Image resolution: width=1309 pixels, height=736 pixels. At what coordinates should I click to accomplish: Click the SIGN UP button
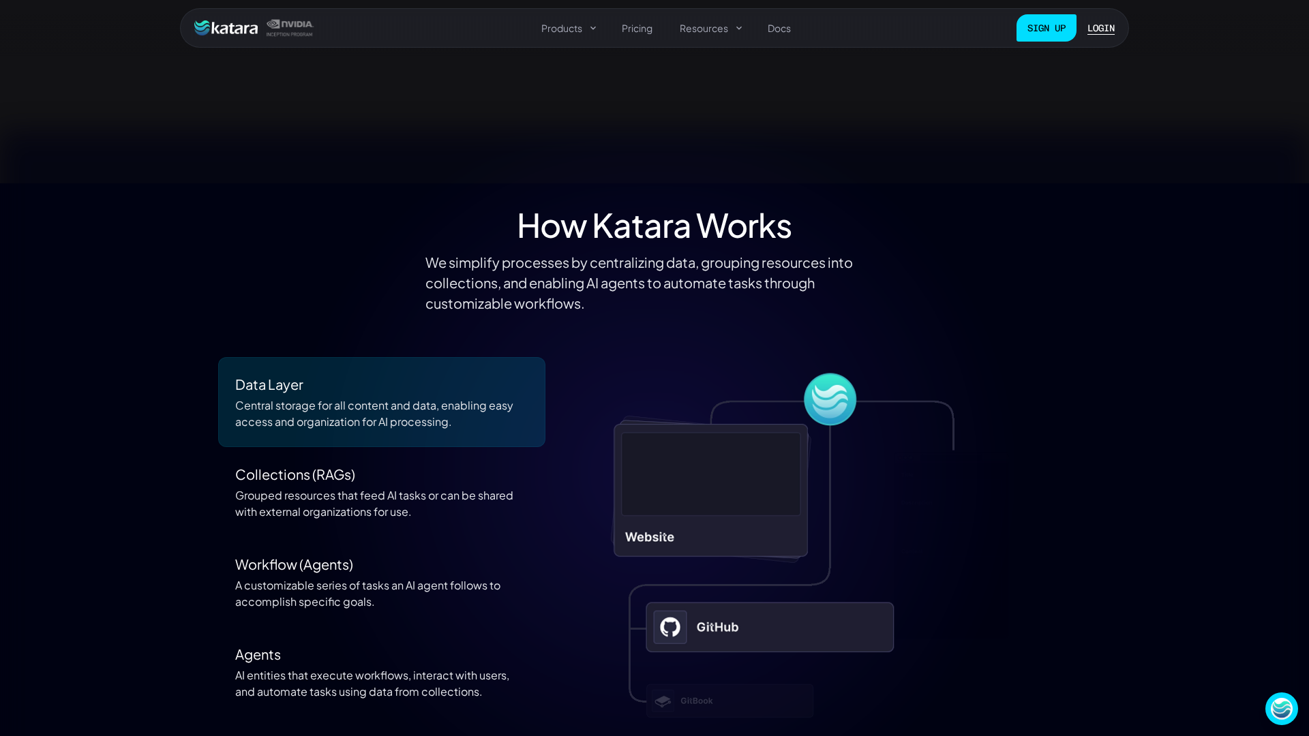click(x=1046, y=28)
